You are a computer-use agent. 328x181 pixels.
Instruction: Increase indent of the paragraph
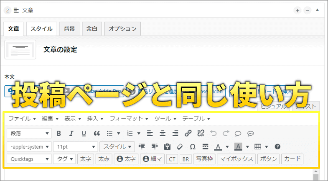click(155, 146)
